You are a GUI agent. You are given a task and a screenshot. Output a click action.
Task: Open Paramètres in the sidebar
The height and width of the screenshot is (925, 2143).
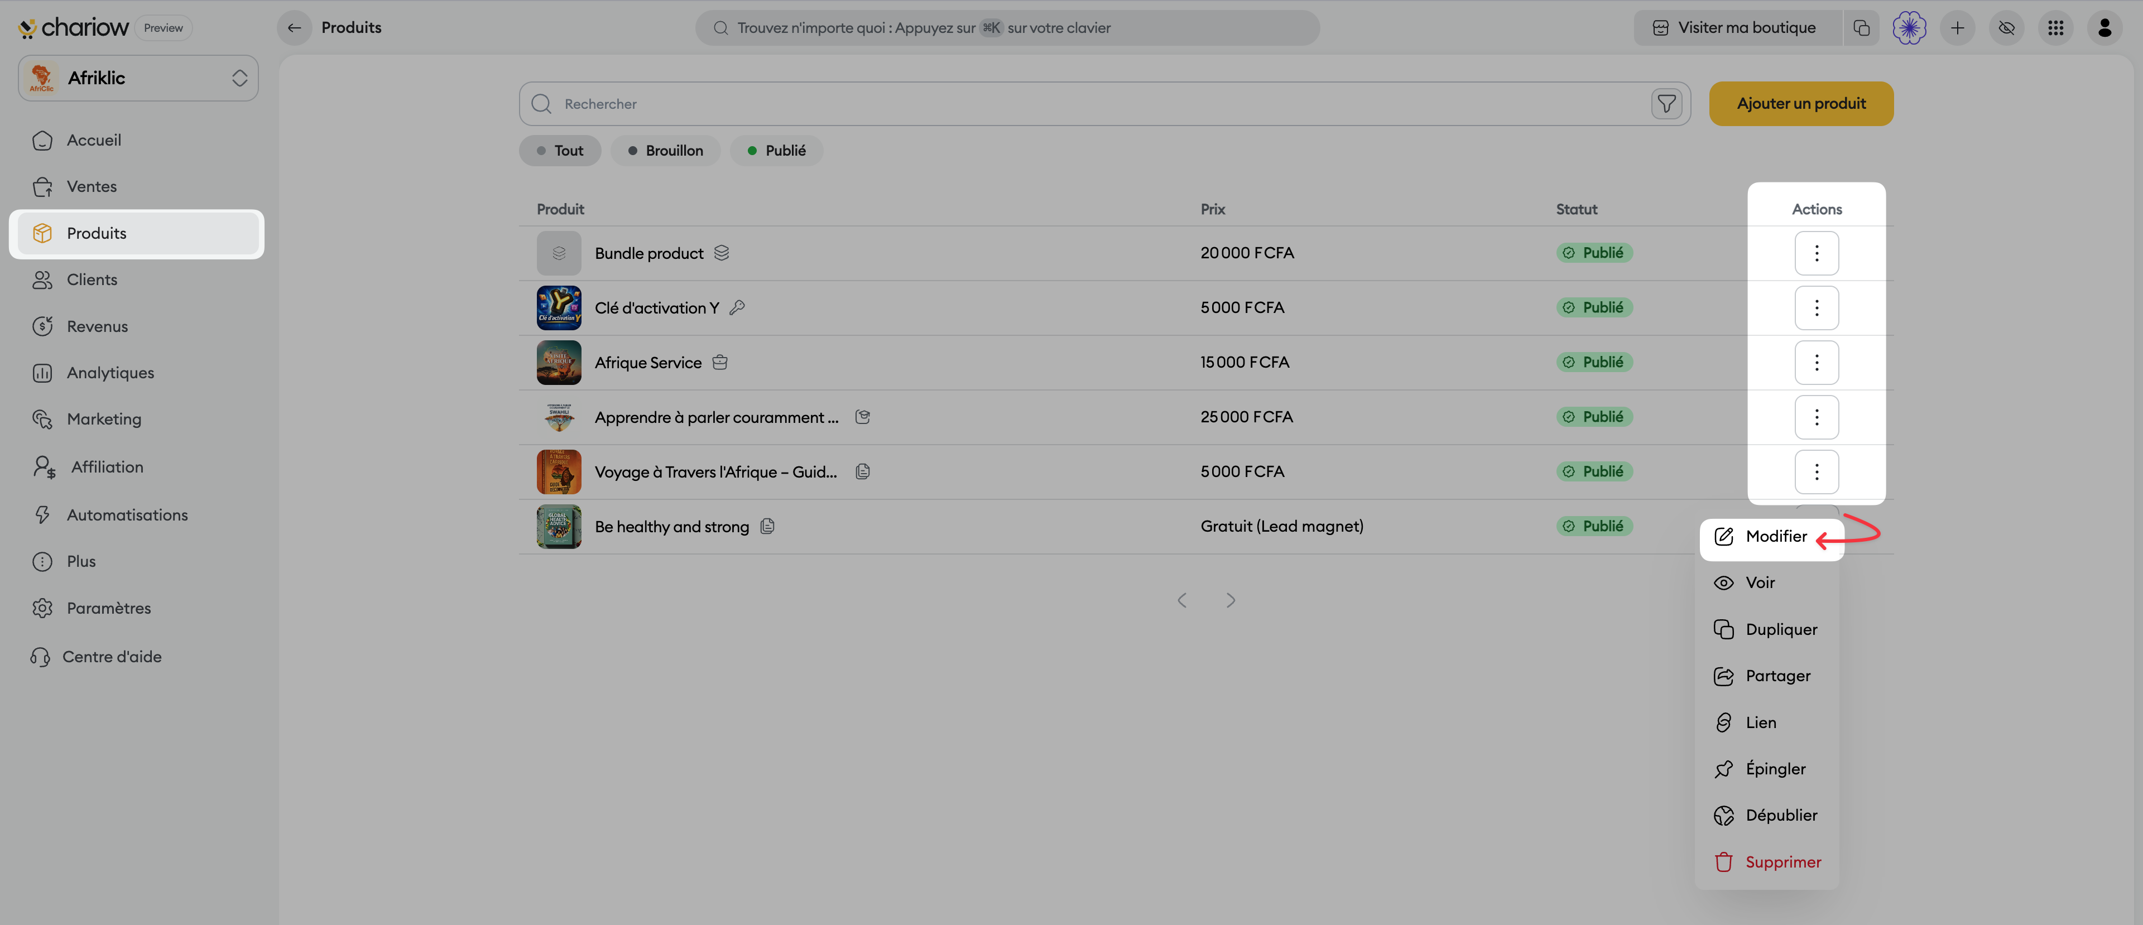click(138, 608)
